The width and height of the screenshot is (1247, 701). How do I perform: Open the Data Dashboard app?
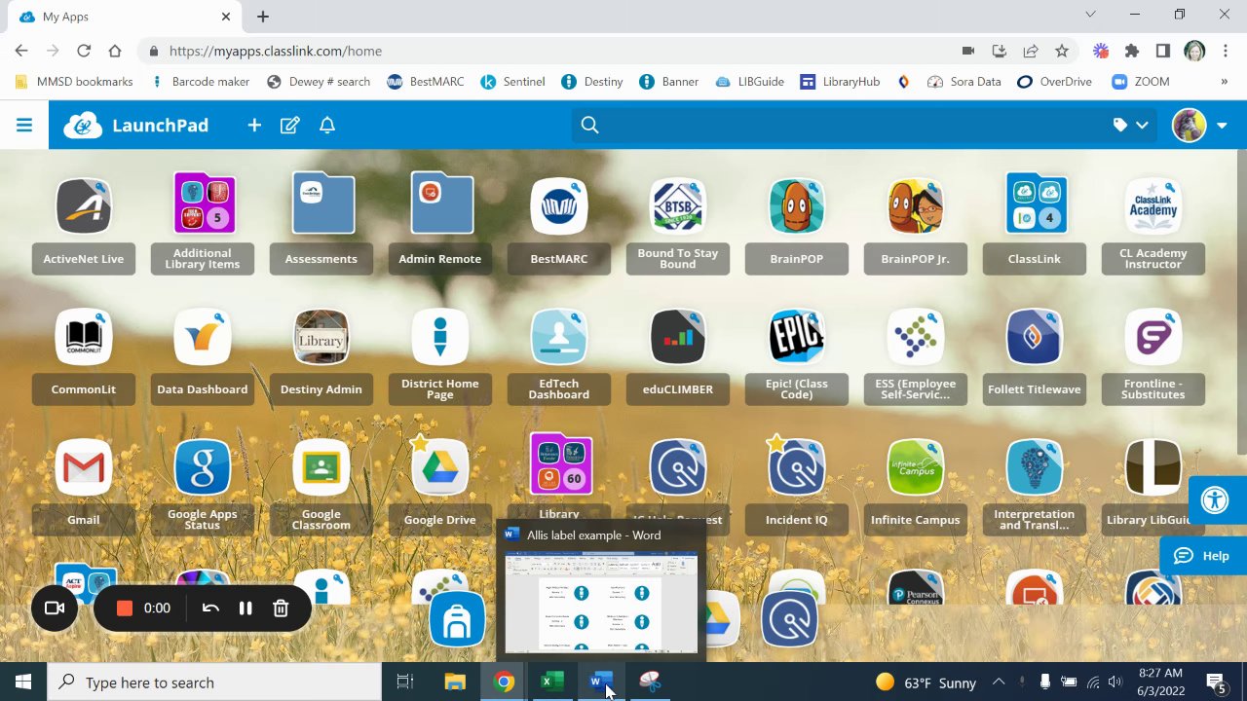[203, 337]
